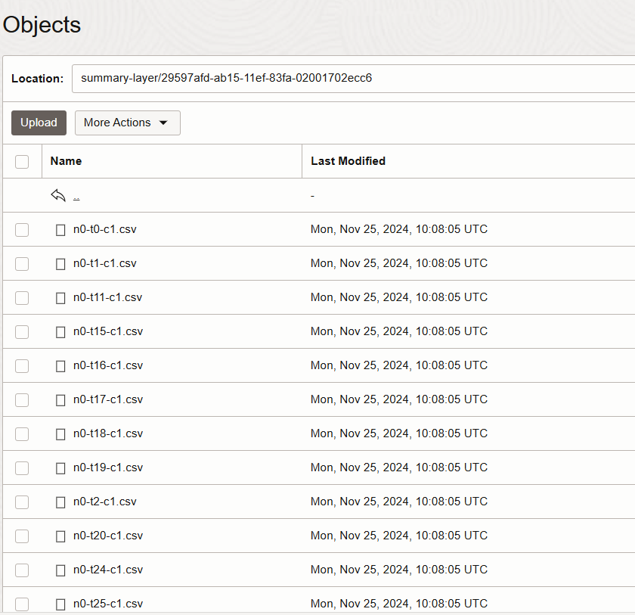Open the More Actions dropdown
The width and height of the screenshot is (635, 615).
(x=127, y=123)
